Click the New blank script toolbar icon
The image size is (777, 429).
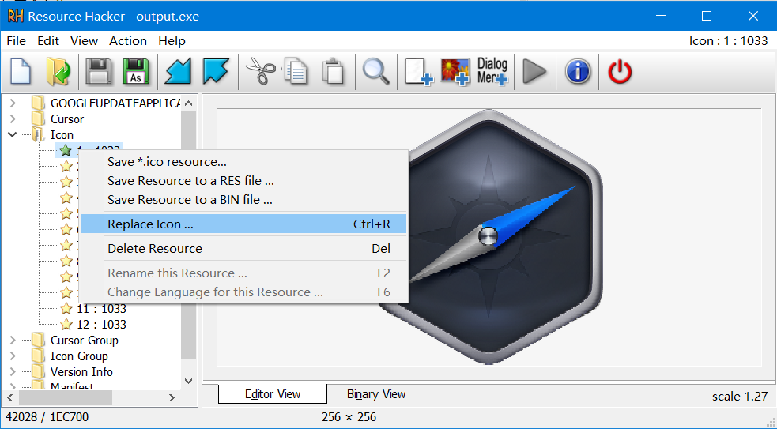click(x=21, y=72)
